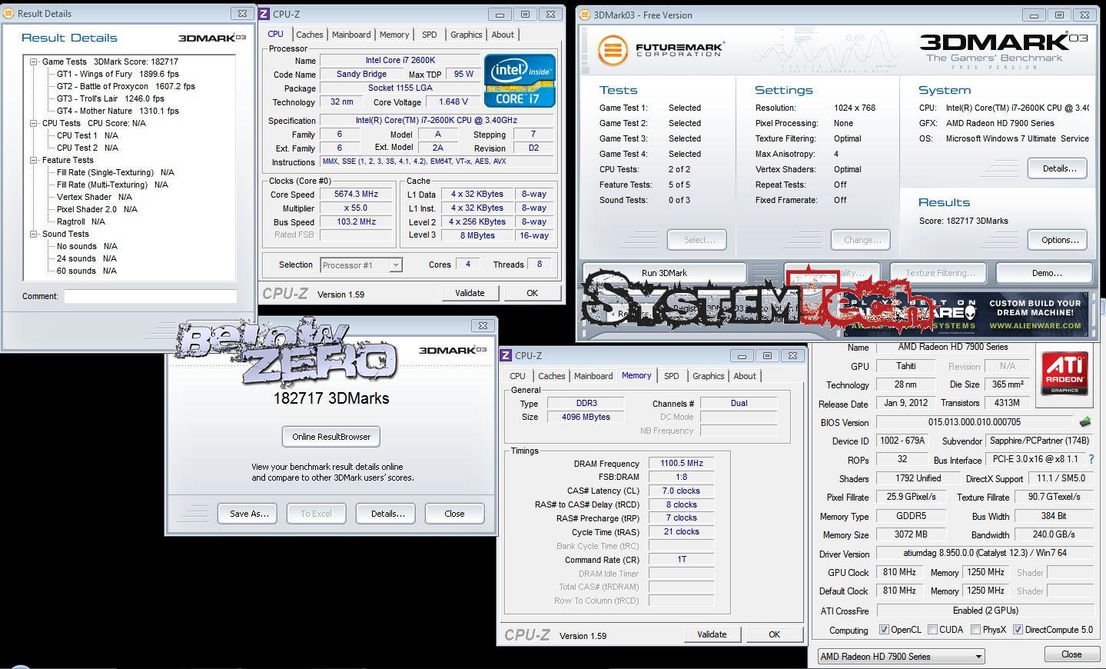This screenshot has width=1106, height=669.
Task: Click the Result Details title bar icon
Action: (9, 13)
